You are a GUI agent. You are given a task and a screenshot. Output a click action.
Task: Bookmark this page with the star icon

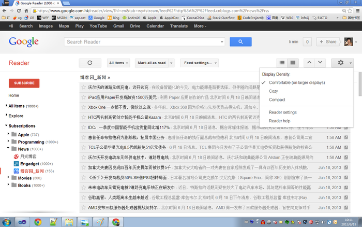(350, 11)
